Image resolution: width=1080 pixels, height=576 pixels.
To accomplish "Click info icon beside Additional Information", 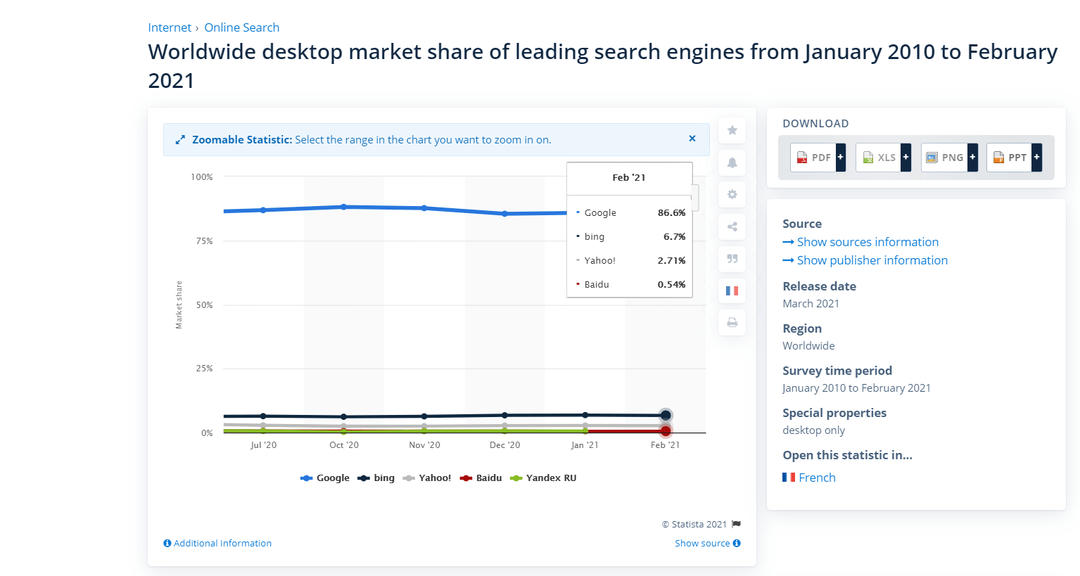I will pos(167,544).
